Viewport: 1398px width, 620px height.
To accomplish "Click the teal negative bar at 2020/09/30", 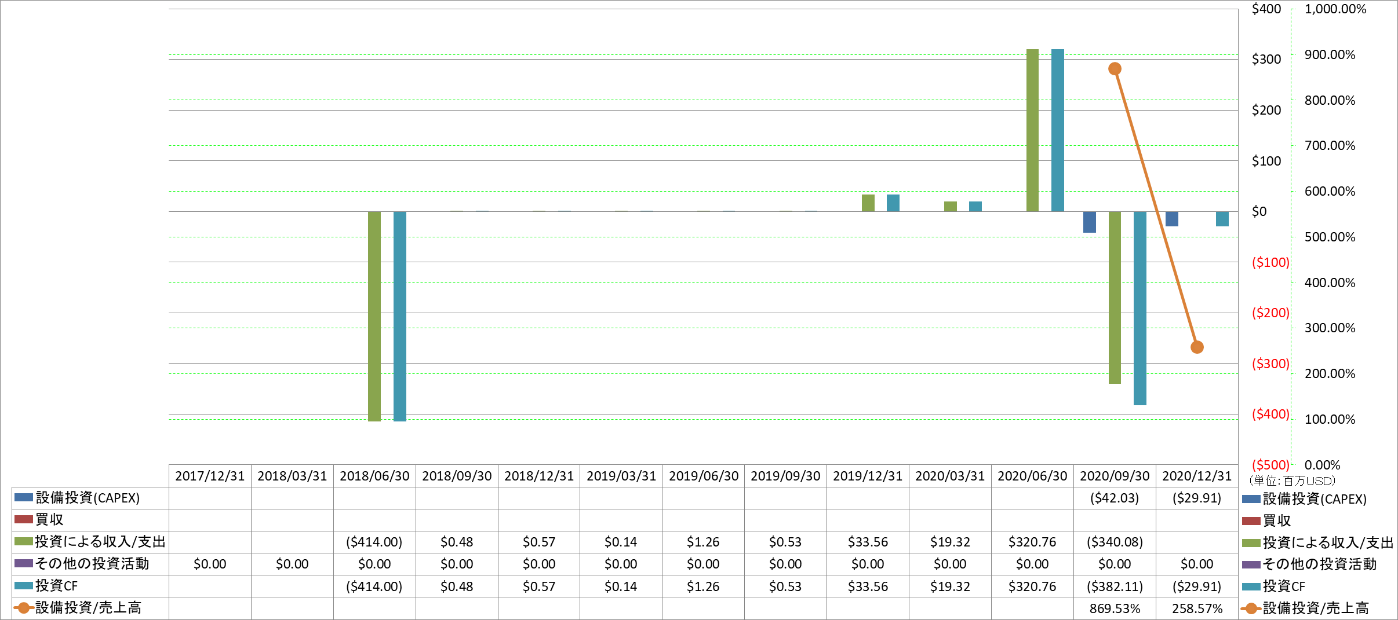I will [x=1140, y=308].
